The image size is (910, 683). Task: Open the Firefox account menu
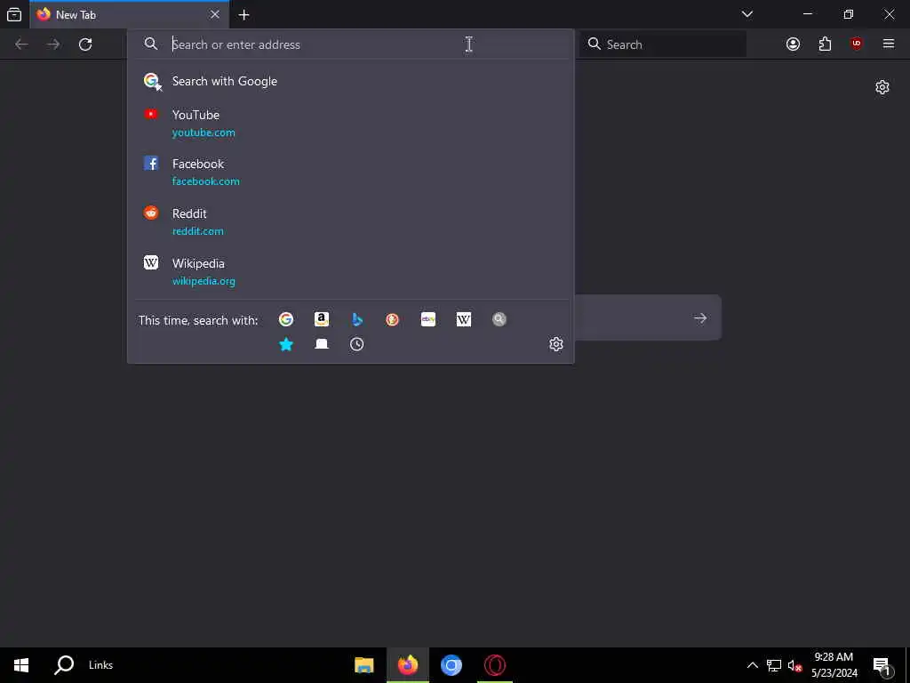tap(793, 44)
